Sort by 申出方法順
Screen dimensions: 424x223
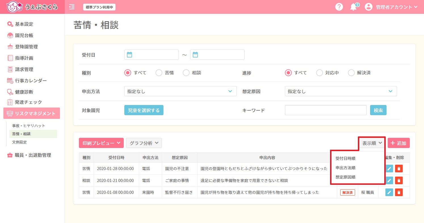[345, 168]
